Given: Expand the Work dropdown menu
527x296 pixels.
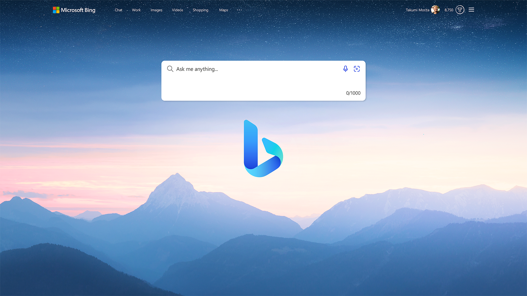Looking at the screenshot, I should tap(136, 10).
